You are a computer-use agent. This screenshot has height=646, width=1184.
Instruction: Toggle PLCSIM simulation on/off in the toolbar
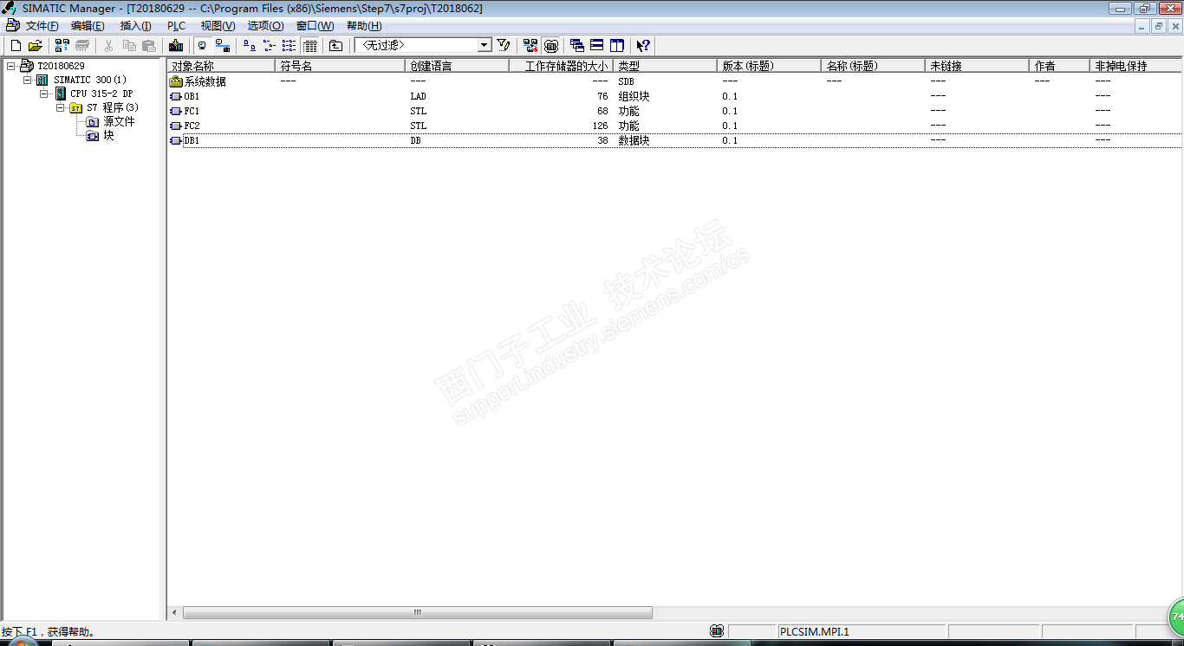550,45
